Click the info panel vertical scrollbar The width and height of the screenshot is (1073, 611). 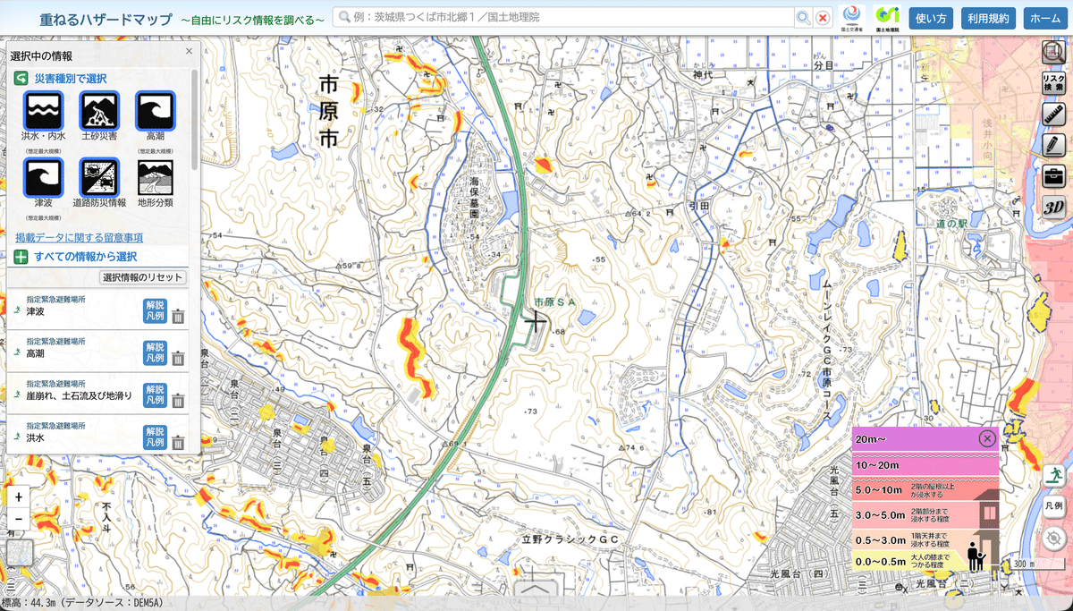coord(196,118)
